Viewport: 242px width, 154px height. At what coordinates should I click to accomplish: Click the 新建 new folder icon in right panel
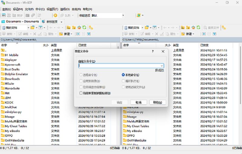coord(183,34)
